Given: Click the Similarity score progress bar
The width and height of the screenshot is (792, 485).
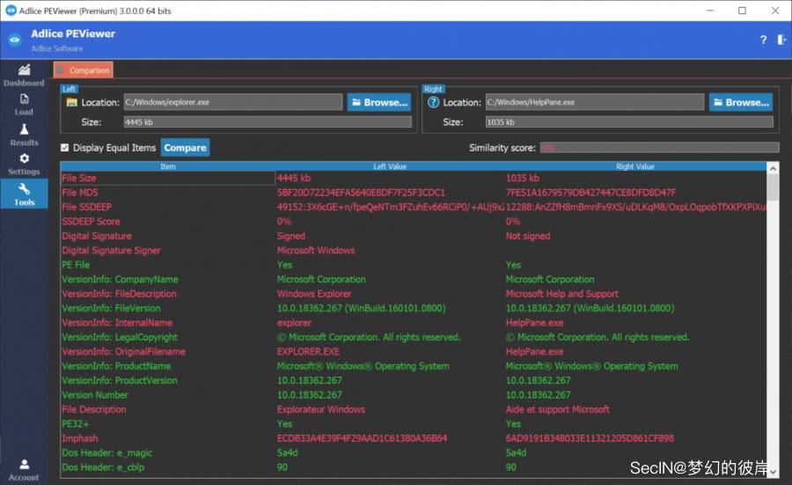Looking at the screenshot, I should [x=660, y=148].
